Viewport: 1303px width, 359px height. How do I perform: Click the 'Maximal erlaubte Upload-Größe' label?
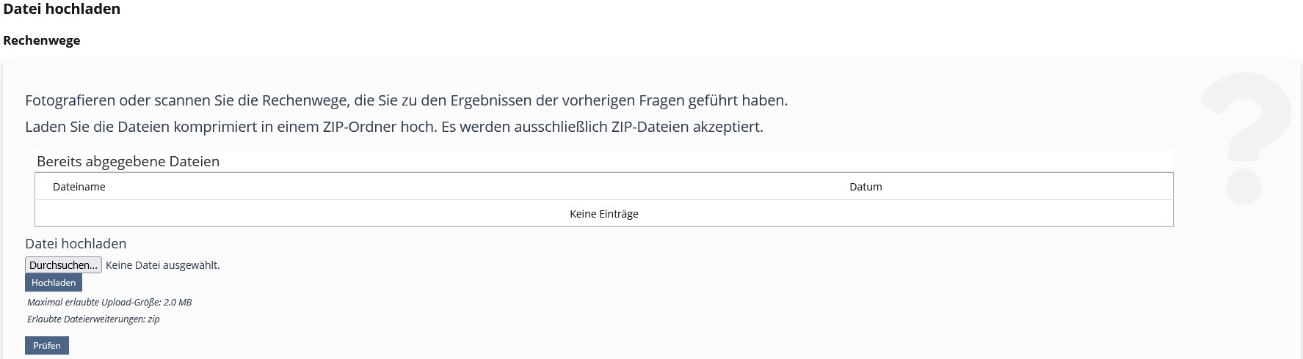coord(93,302)
